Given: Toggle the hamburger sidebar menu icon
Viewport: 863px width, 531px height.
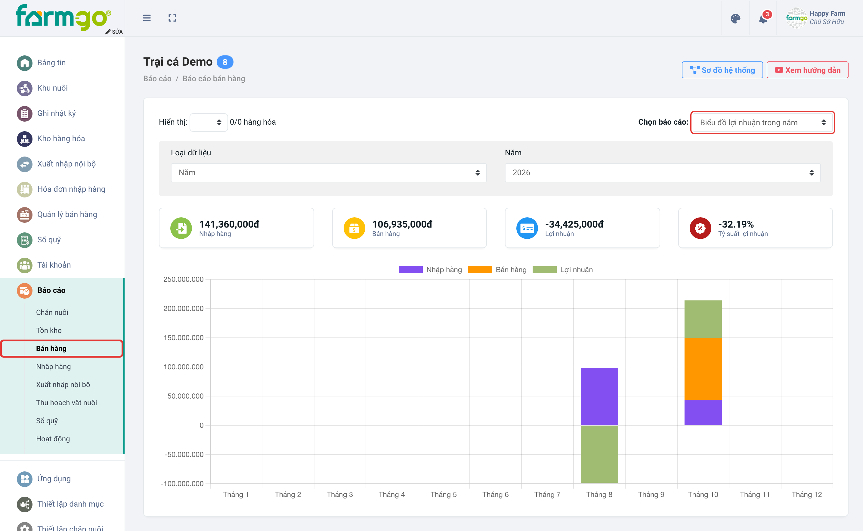Looking at the screenshot, I should point(147,18).
